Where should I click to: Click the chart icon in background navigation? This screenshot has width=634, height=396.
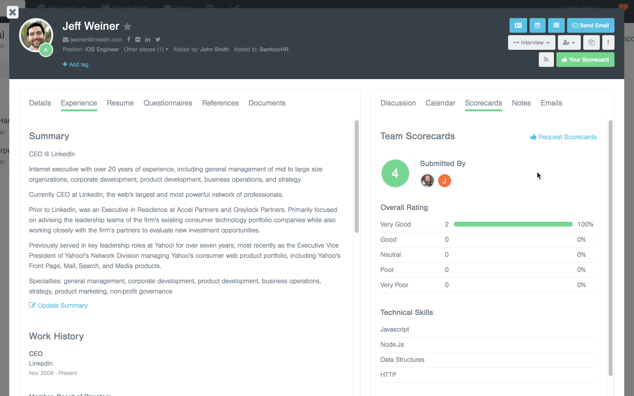[235, 7]
